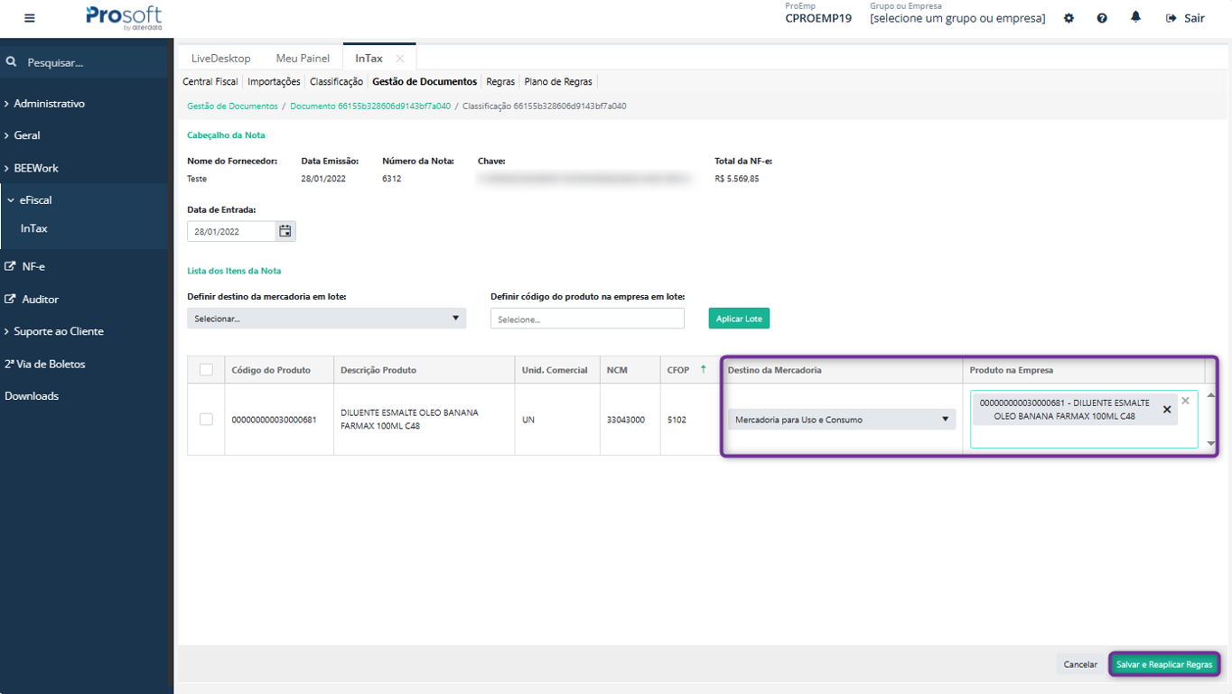Screen dimensions: 1232x694
Task: Open Gestão de Documentos menu item
Action: tap(425, 81)
